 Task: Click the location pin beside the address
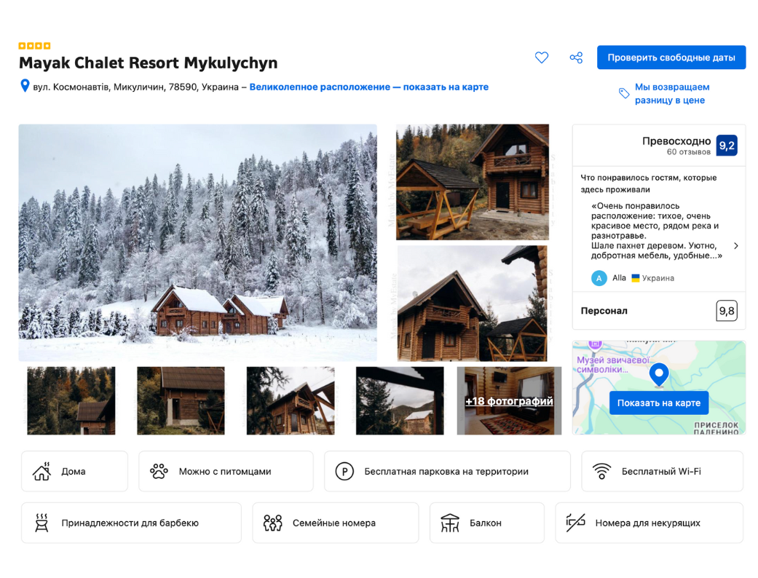pos(25,87)
